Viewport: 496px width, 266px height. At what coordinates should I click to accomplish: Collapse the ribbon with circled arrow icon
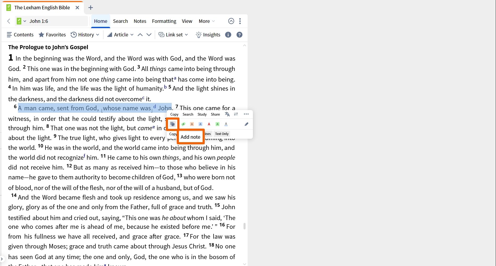(231, 21)
